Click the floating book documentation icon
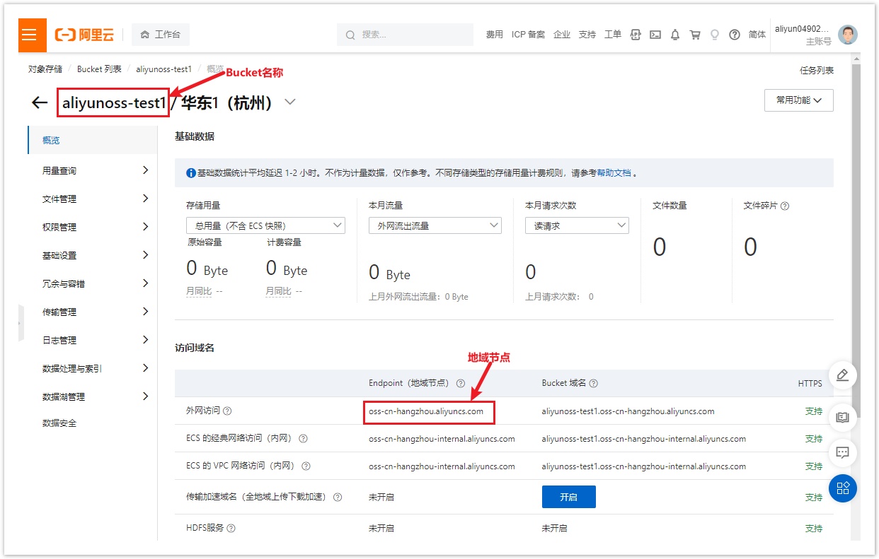 tap(842, 418)
